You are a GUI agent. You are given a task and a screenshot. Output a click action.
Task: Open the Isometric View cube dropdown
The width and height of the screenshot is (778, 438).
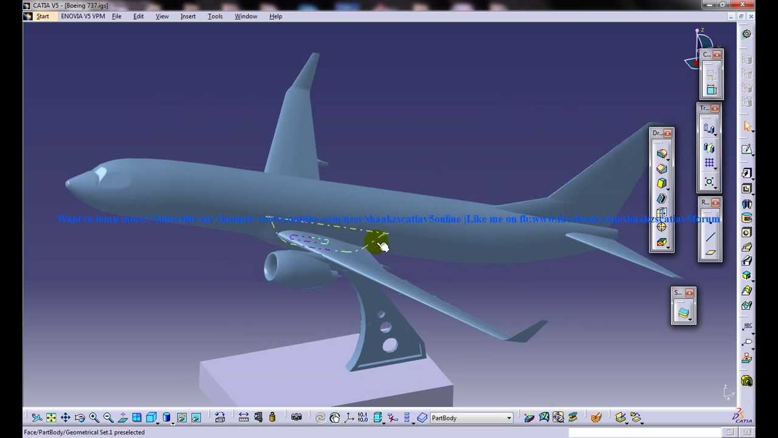click(x=152, y=418)
